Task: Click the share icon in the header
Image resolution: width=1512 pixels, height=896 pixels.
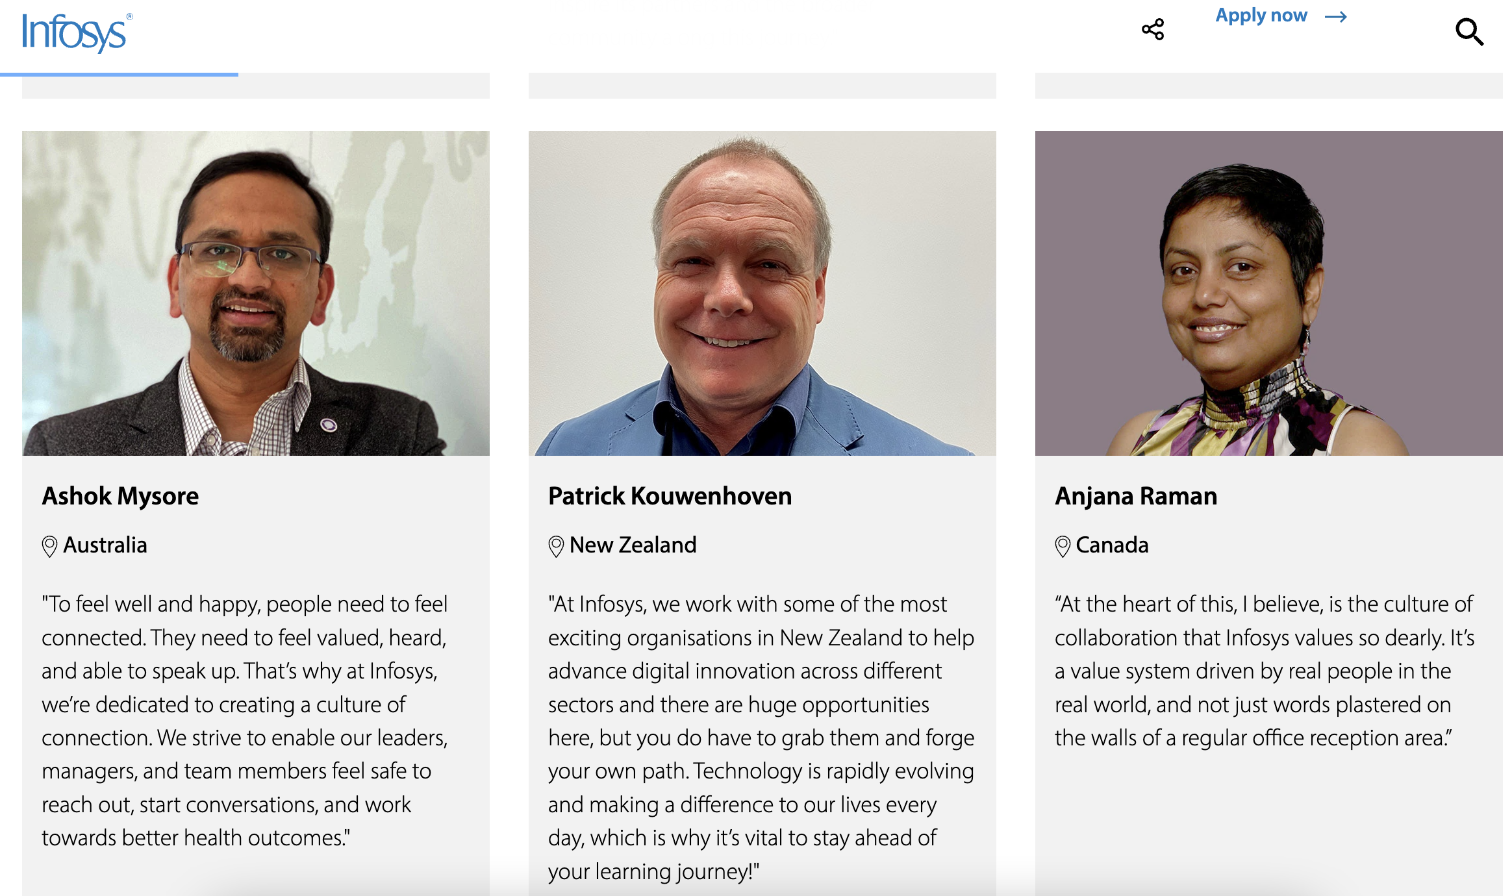Action: 1153,29
